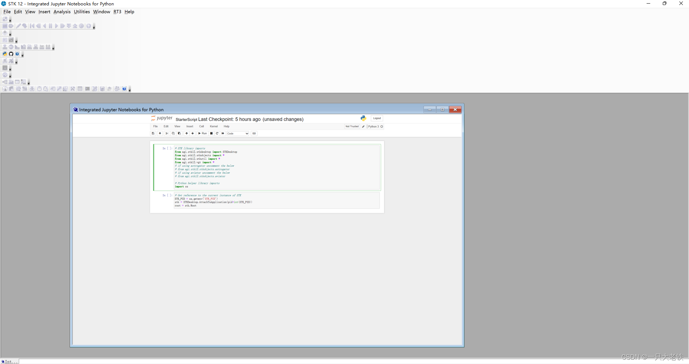The width and height of the screenshot is (689, 364).
Task: Open the Python toolbar overflow options arrow
Action: click(x=23, y=55)
